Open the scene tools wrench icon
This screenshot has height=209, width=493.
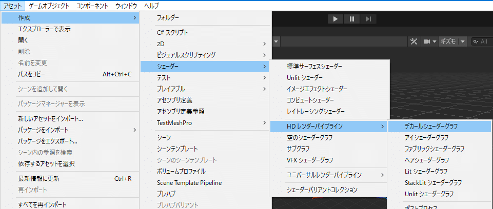click(414, 41)
